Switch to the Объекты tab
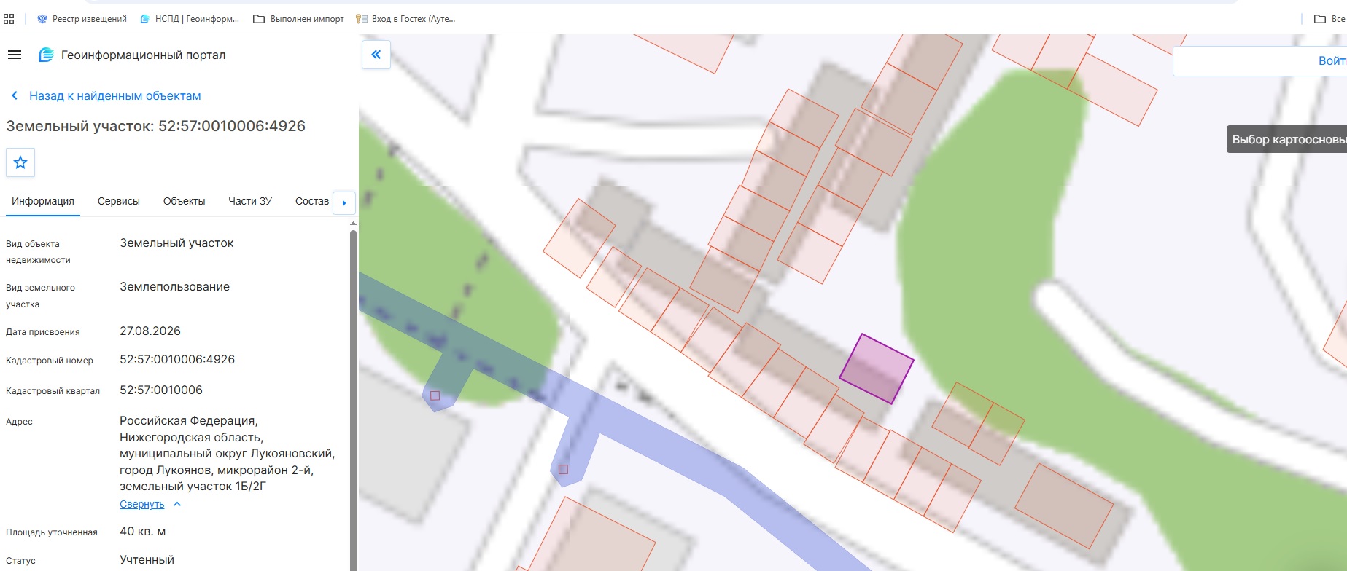This screenshot has height=571, width=1347. coord(184,201)
